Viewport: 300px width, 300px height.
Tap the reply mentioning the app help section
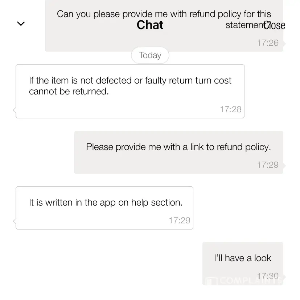coord(106,202)
